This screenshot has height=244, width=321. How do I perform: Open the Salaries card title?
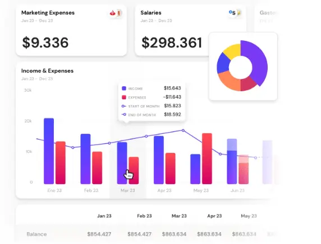(x=151, y=13)
